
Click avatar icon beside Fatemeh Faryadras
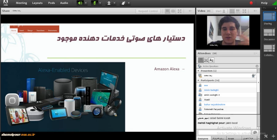(x=200, y=109)
